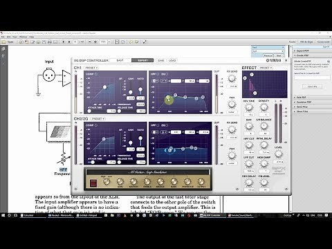Open the Window menu in Adobe Reader
This screenshot has width=332, height=249.
(x=23, y=37)
